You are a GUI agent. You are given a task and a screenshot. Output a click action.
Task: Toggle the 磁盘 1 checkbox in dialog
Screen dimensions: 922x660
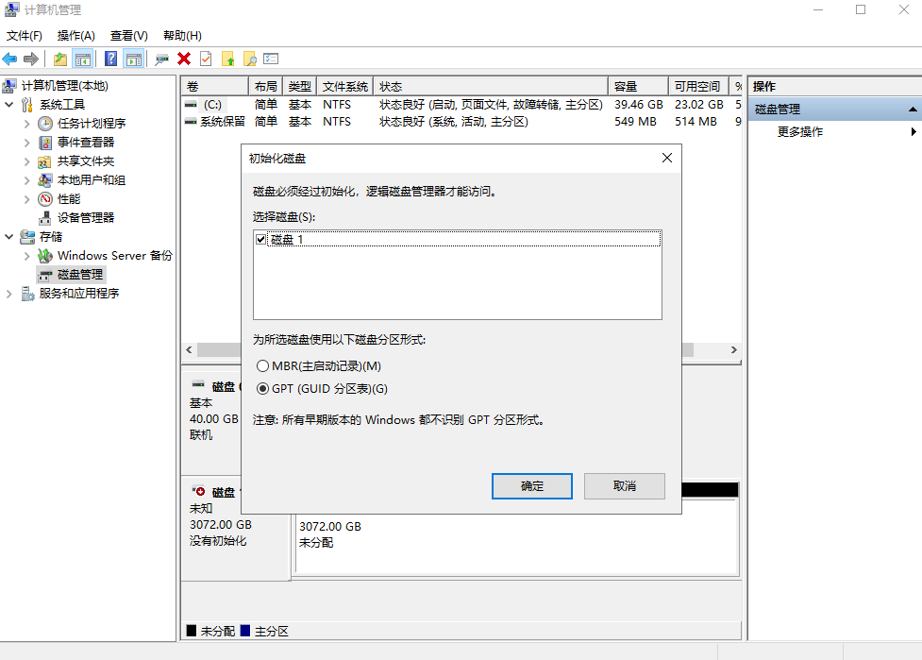pos(261,240)
